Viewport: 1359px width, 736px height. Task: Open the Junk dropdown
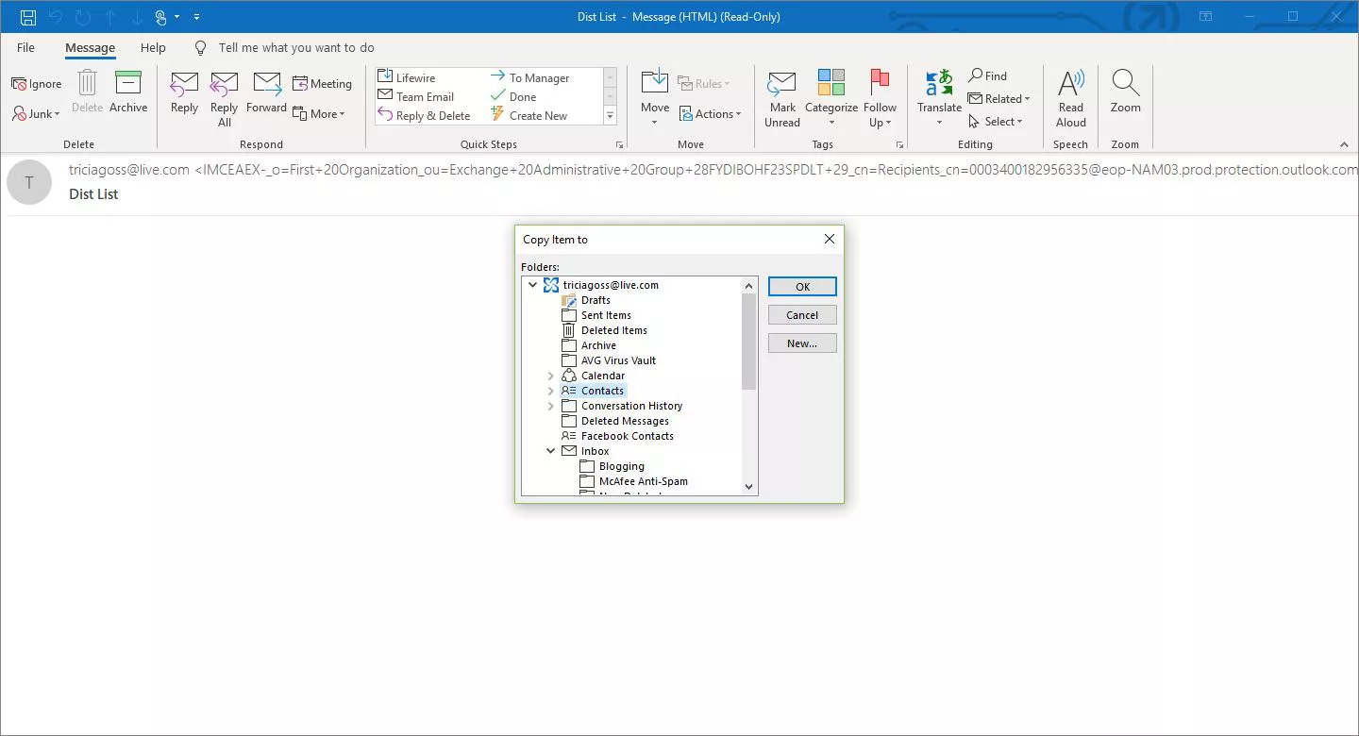coord(36,114)
